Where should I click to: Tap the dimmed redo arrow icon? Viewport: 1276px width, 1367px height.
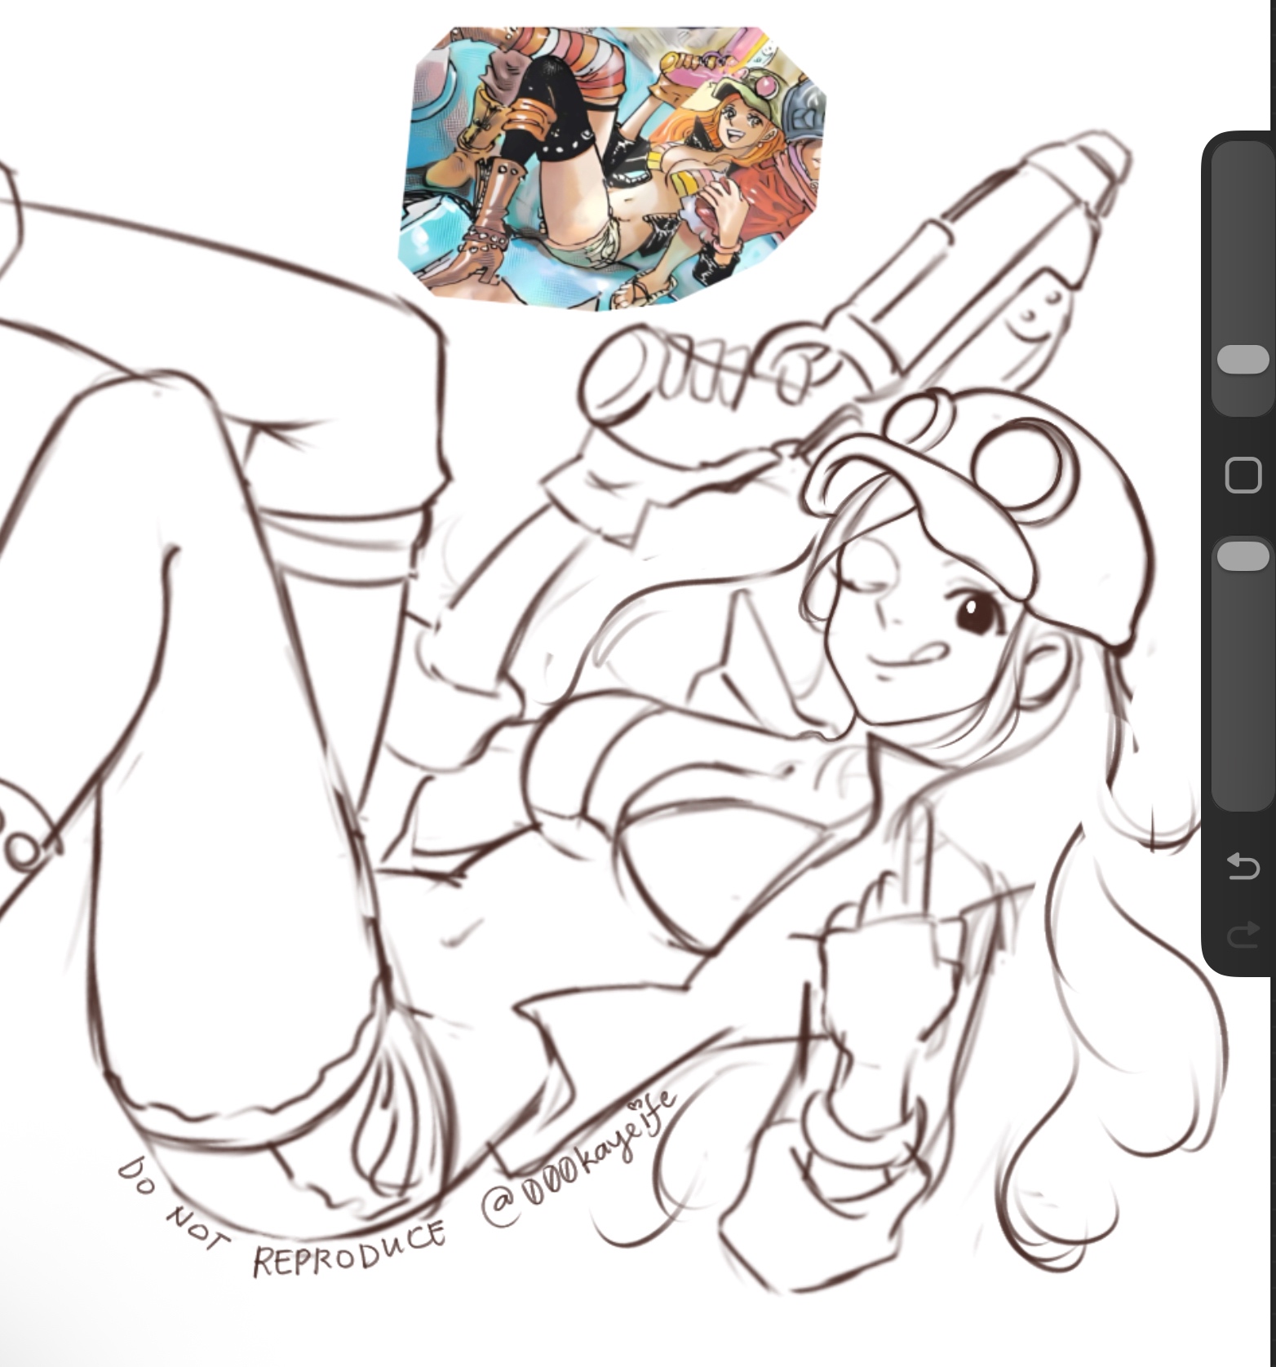click(1243, 934)
